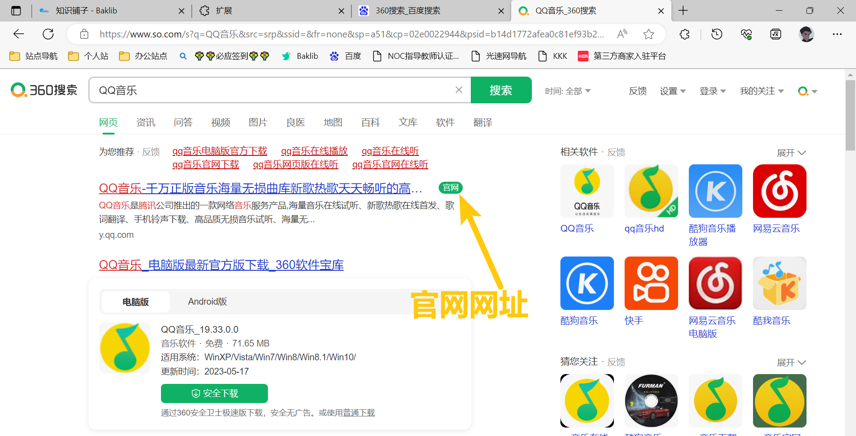This screenshot has width=856, height=436.
Task: Open the 网易云音乐 app icon
Action: (780, 191)
